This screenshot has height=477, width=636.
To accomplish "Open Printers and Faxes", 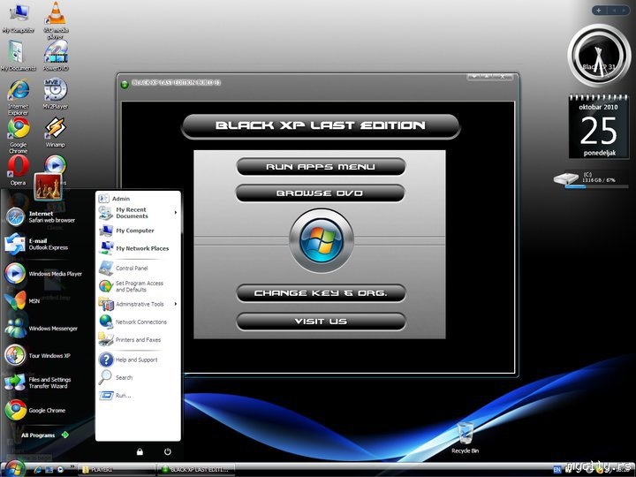I will 130,339.
